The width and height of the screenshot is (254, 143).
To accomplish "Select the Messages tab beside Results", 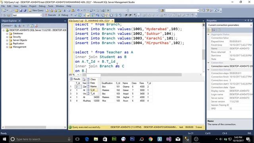I will [x=84, y=79].
